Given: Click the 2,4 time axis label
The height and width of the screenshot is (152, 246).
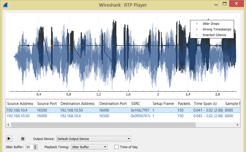Looking at the screenshot, I should (x=188, y=94).
